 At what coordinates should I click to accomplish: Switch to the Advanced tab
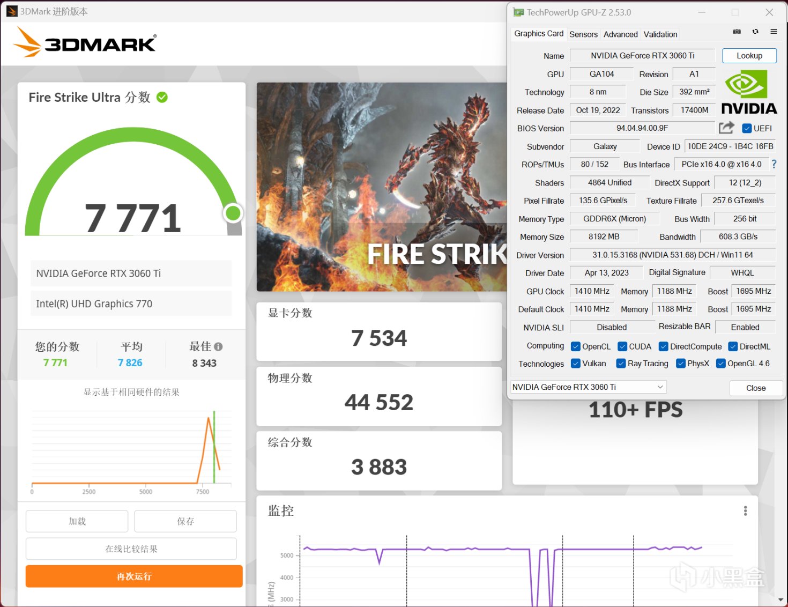[x=620, y=34]
